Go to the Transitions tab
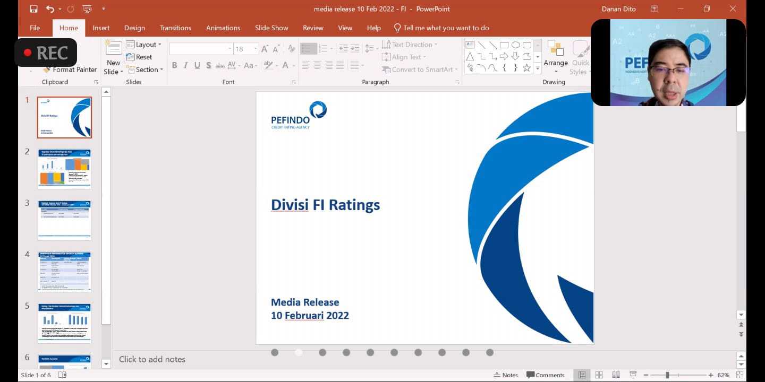Image resolution: width=765 pixels, height=382 pixels. coord(175,28)
